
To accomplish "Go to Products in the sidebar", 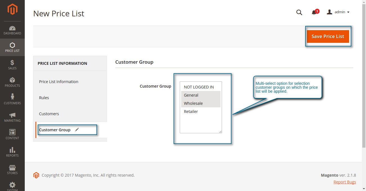I will 12,82.
